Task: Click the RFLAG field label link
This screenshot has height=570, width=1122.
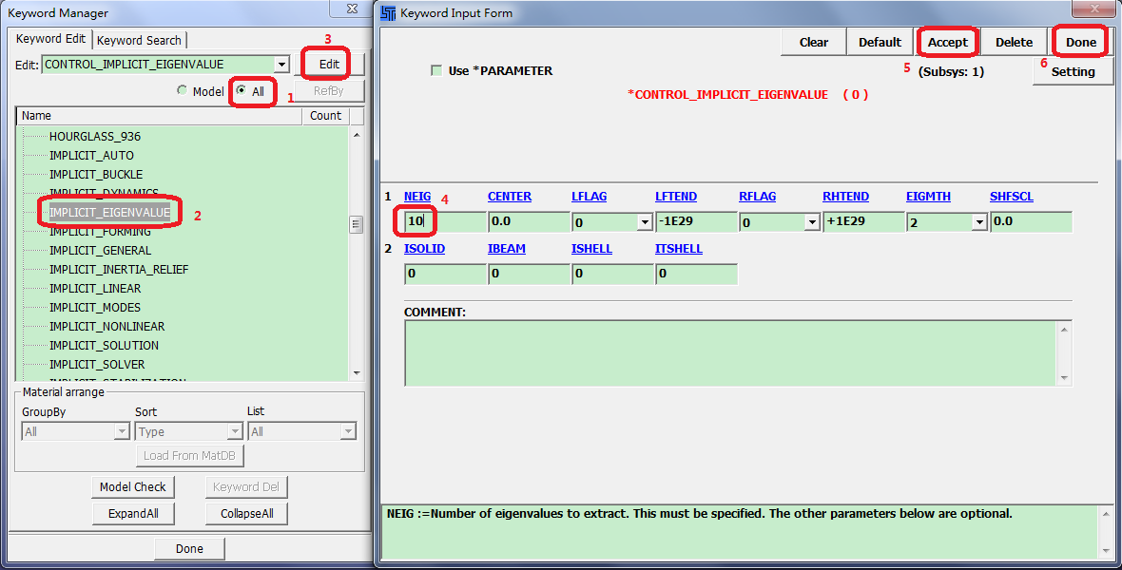Action: pyautogui.click(x=757, y=197)
